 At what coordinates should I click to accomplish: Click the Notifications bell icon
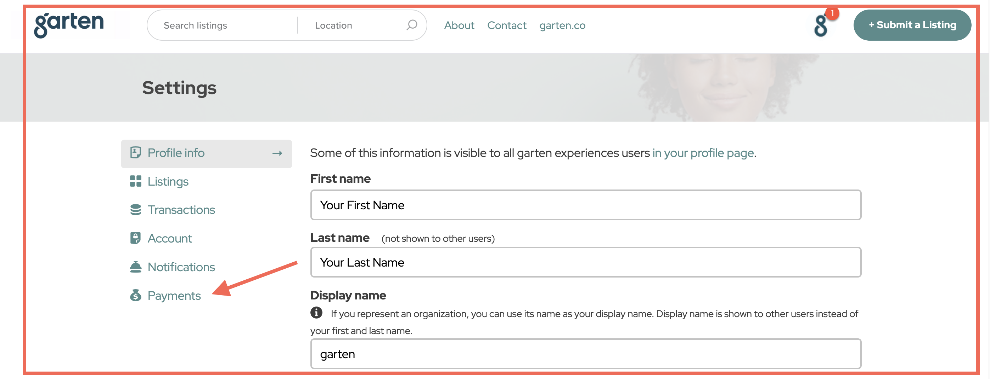pyautogui.click(x=136, y=267)
